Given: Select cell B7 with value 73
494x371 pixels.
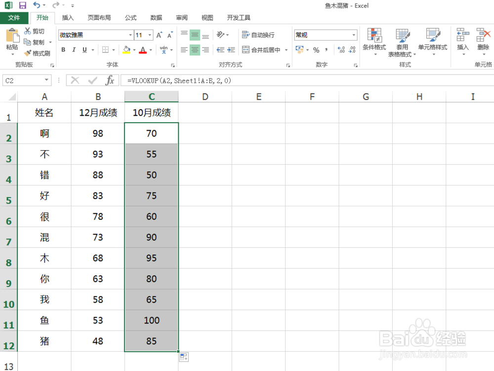Looking at the screenshot, I should coord(98,237).
